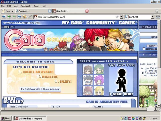
Task: Click the red M tray icon
Action: point(130,118)
